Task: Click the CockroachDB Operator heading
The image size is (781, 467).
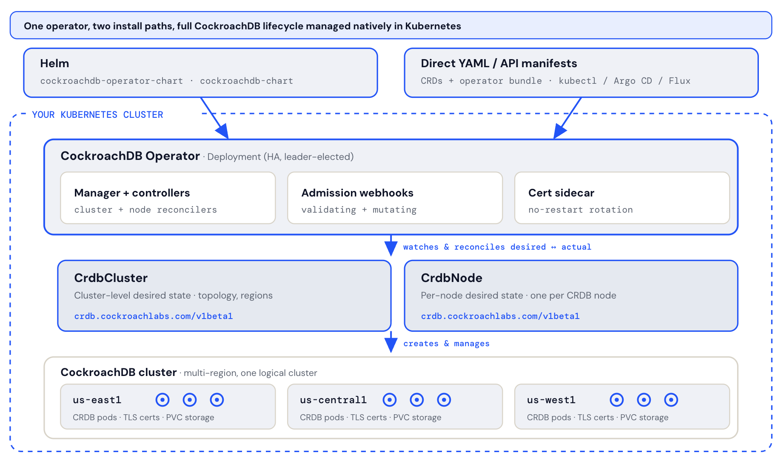Action: coord(130,156)
